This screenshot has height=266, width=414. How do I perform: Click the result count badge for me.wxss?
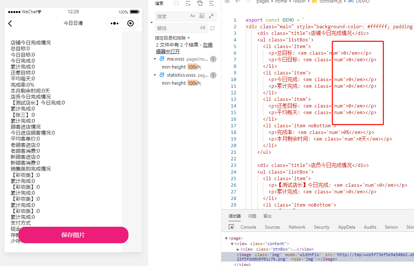(x=213, y=59)
